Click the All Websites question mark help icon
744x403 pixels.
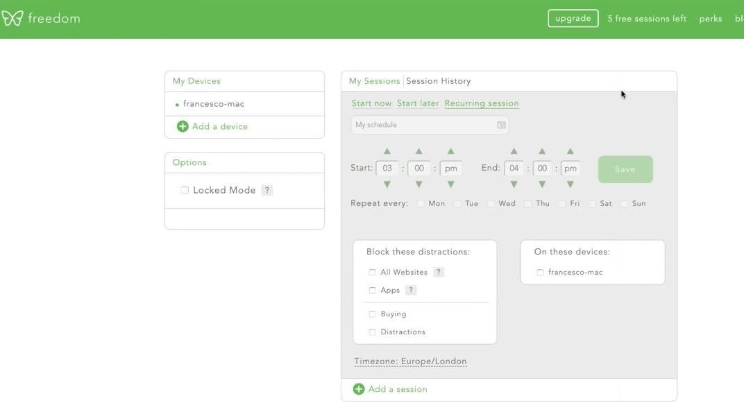coord(439,272)
